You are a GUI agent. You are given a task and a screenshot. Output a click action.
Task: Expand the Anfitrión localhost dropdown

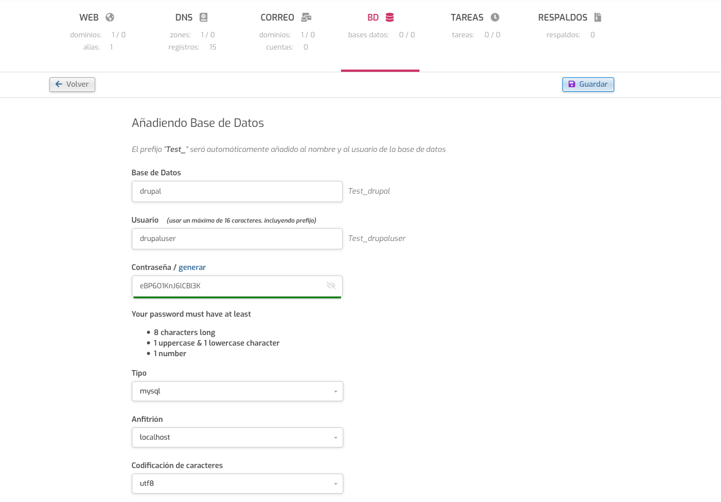(x=238, y=437)
